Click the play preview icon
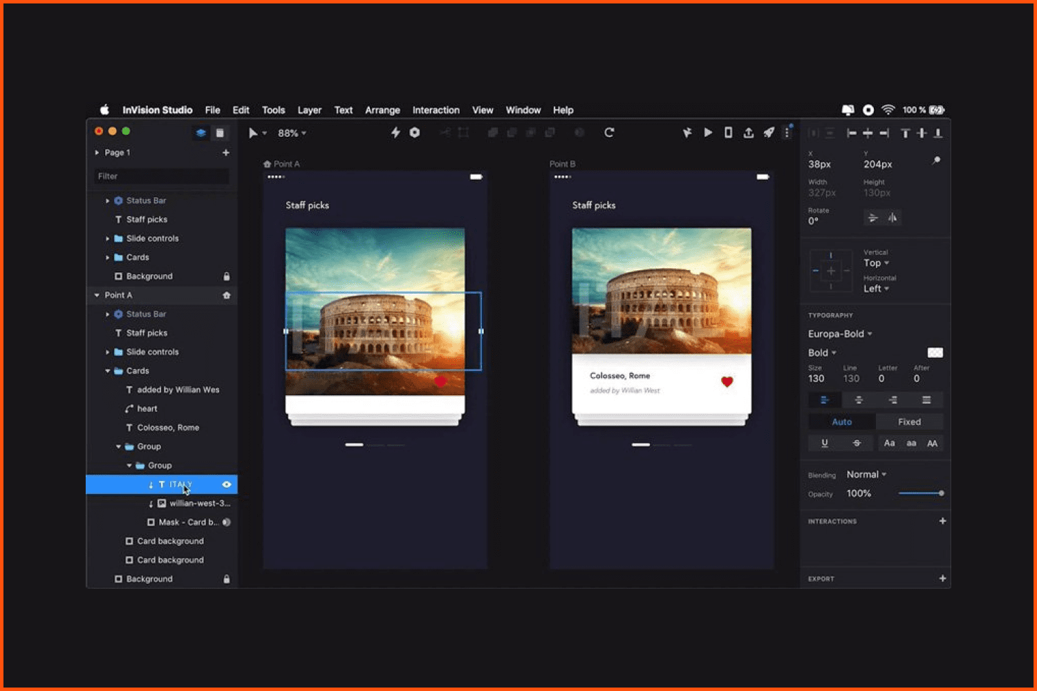 [x=708, y=132]
